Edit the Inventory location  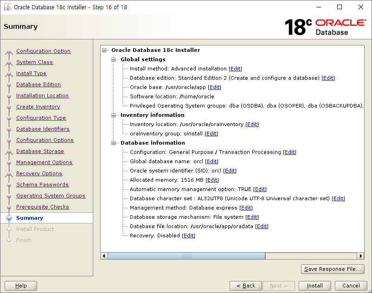point(252,124)
